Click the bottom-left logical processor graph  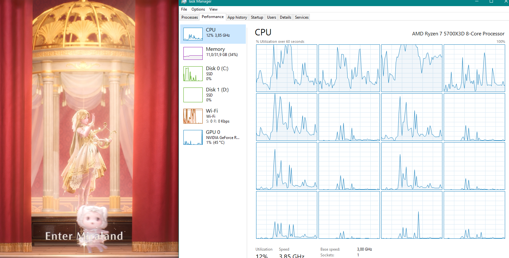pos(287,215)
